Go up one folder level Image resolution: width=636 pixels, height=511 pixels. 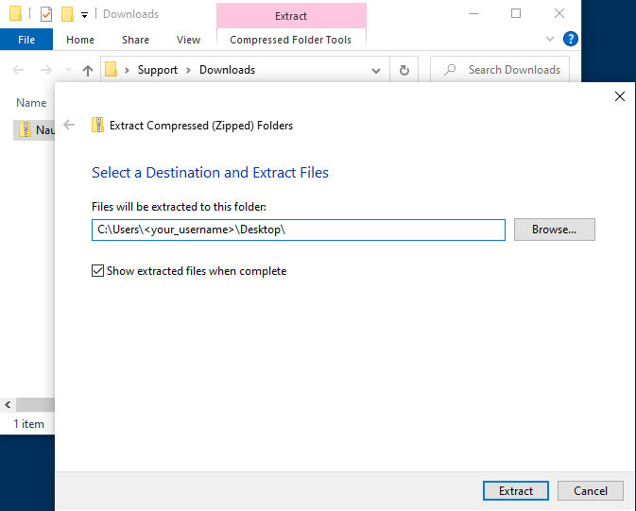click(88, 71)
